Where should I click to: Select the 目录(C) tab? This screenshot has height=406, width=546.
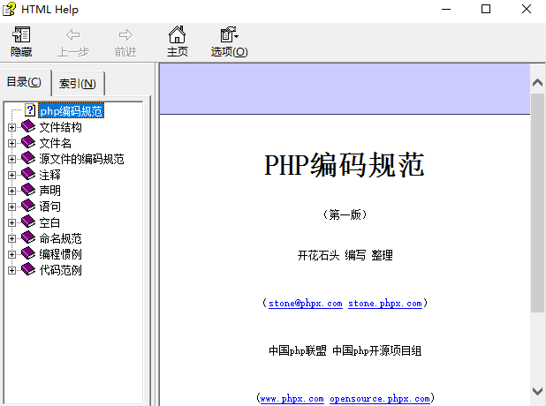(24, 82)
